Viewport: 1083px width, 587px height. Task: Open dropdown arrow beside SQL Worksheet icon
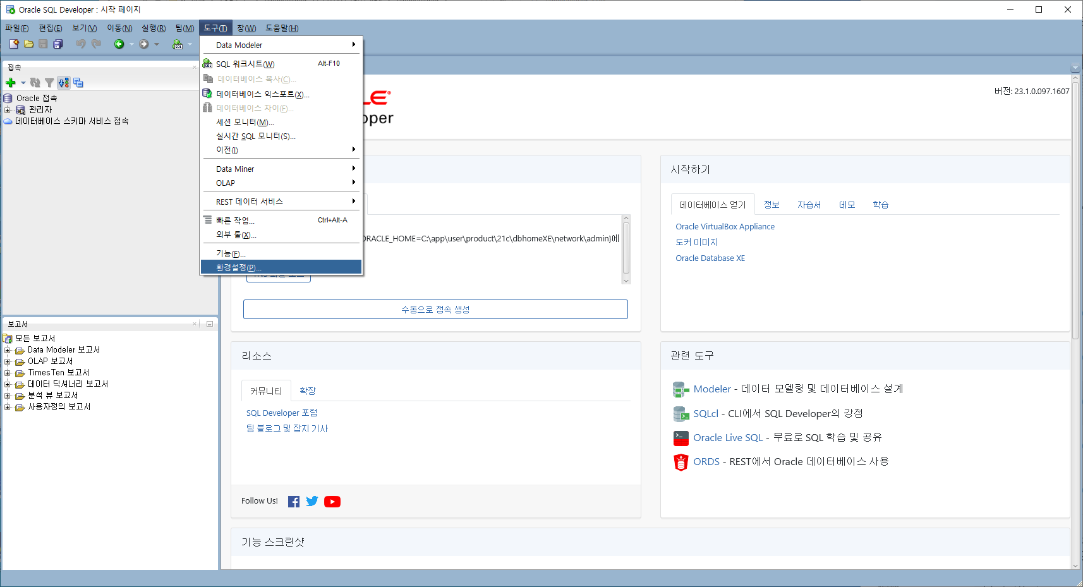coord(190,44)
